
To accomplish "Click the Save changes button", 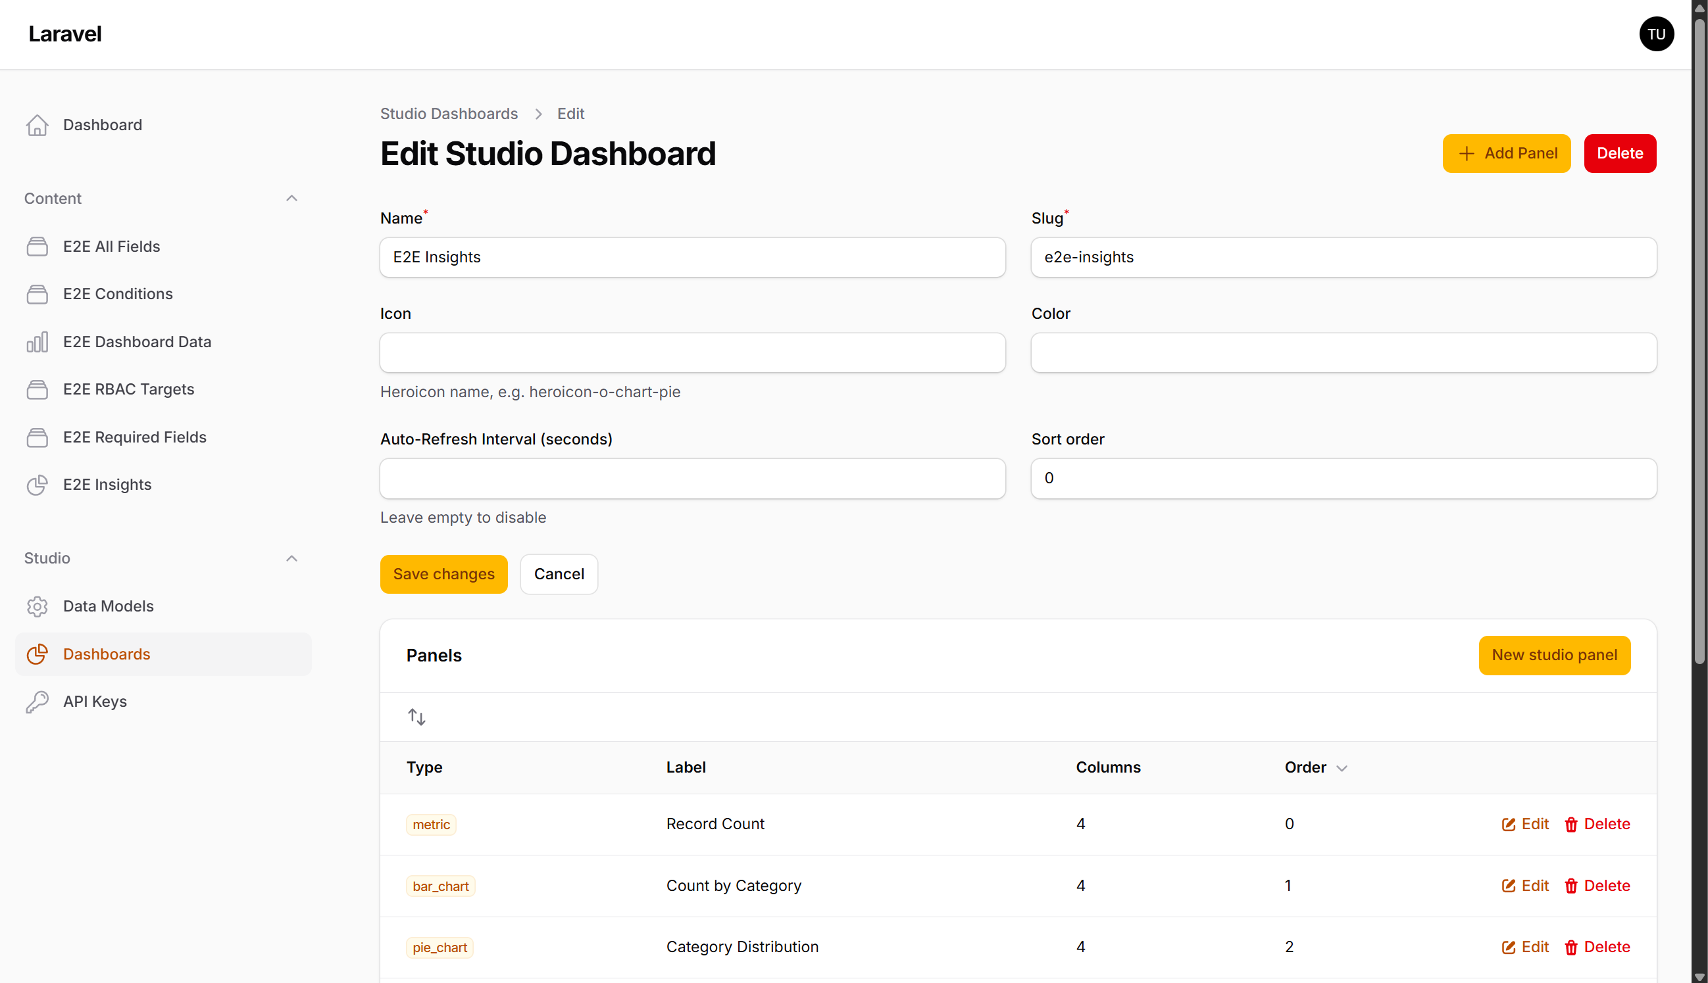I will point(443,574).
